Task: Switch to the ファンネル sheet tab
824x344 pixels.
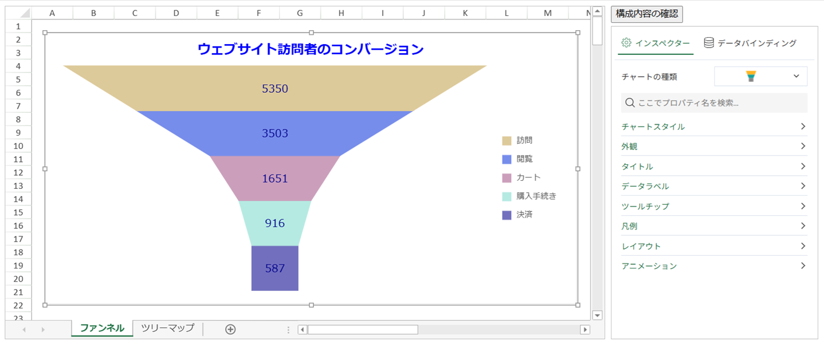Action: (101, 328)
